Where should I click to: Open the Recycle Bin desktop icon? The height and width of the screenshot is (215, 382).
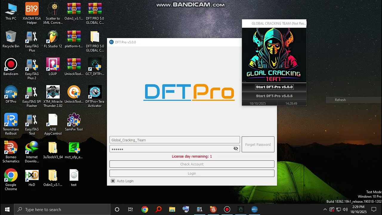[x=11, y=39]
